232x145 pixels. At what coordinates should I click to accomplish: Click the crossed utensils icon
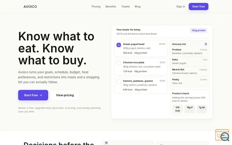106,143
